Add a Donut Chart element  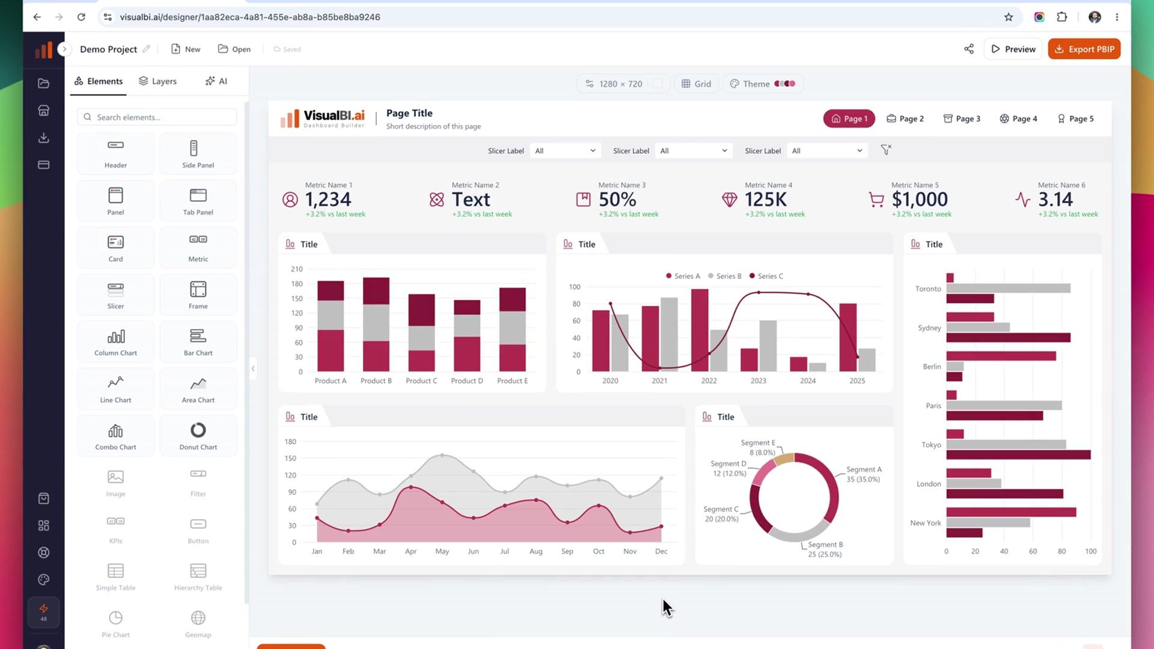[198, 436]
